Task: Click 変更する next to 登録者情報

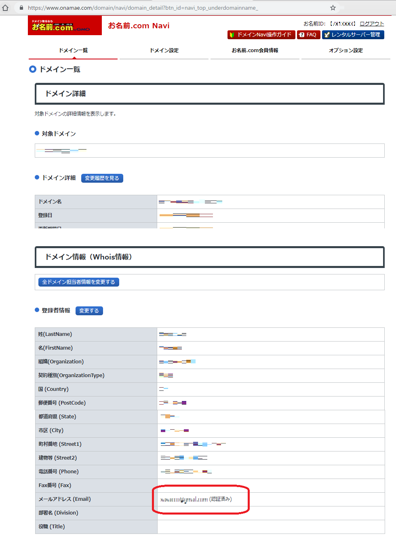Action: 89,311
